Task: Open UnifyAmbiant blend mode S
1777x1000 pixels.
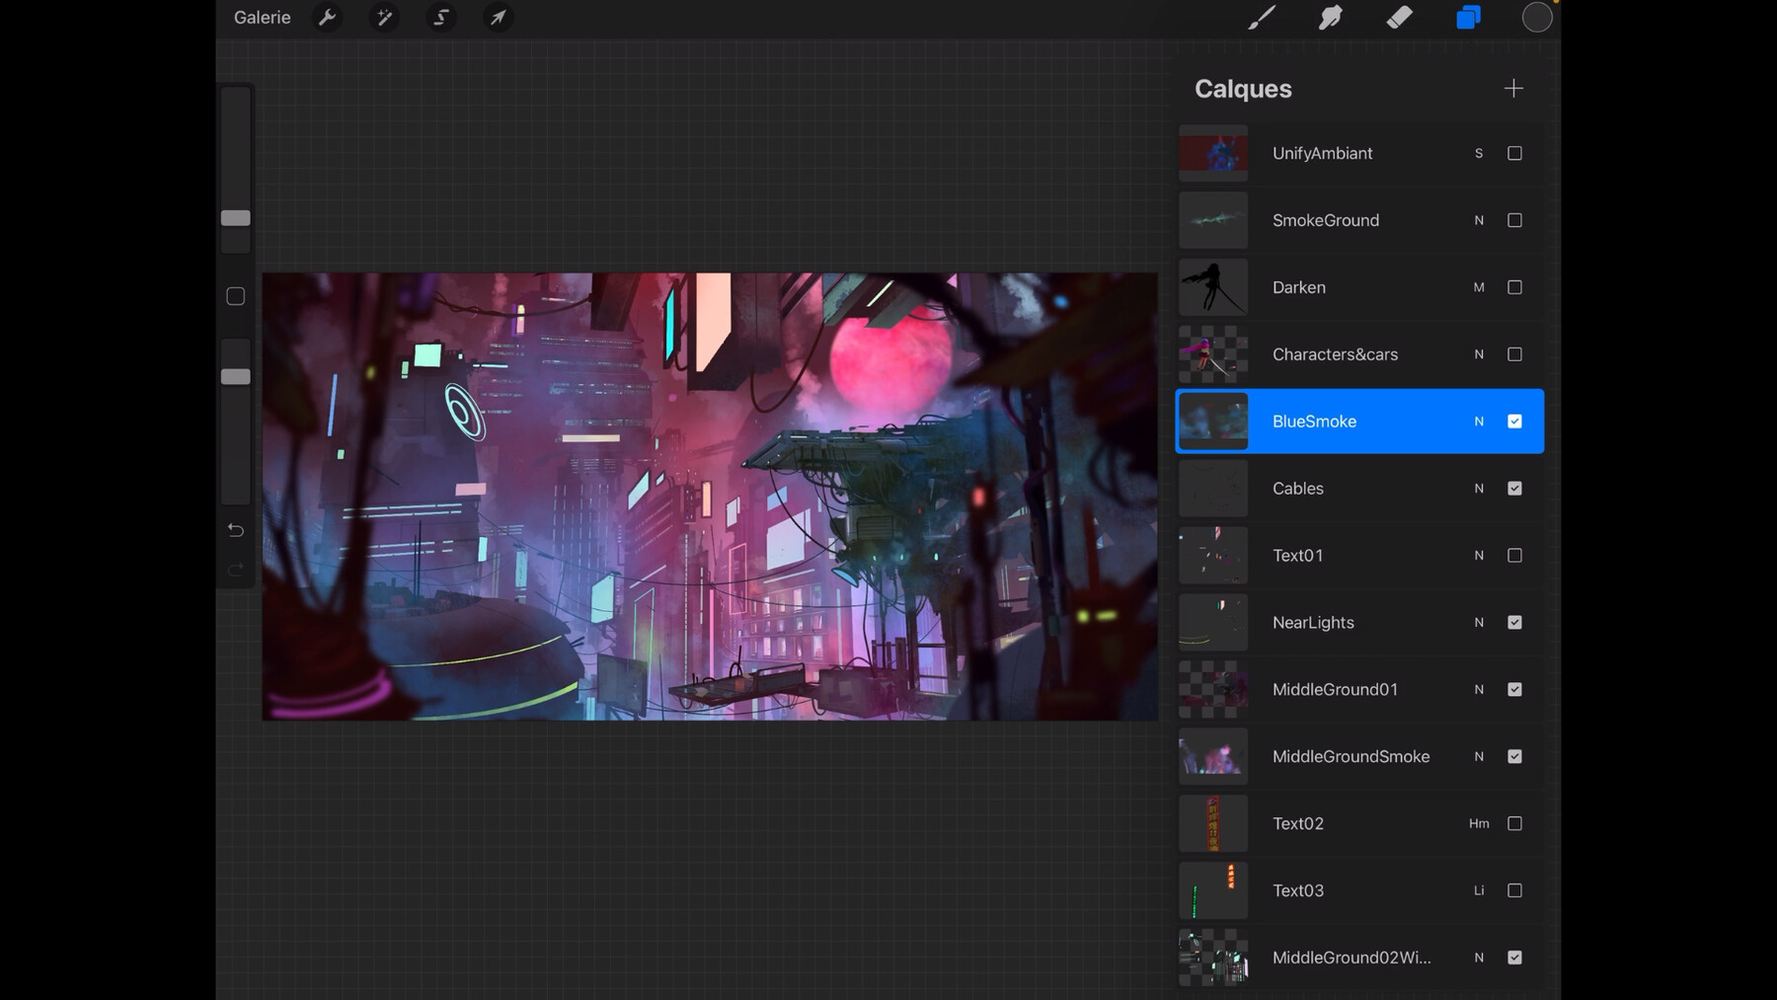Action: tap(1479, 153)
